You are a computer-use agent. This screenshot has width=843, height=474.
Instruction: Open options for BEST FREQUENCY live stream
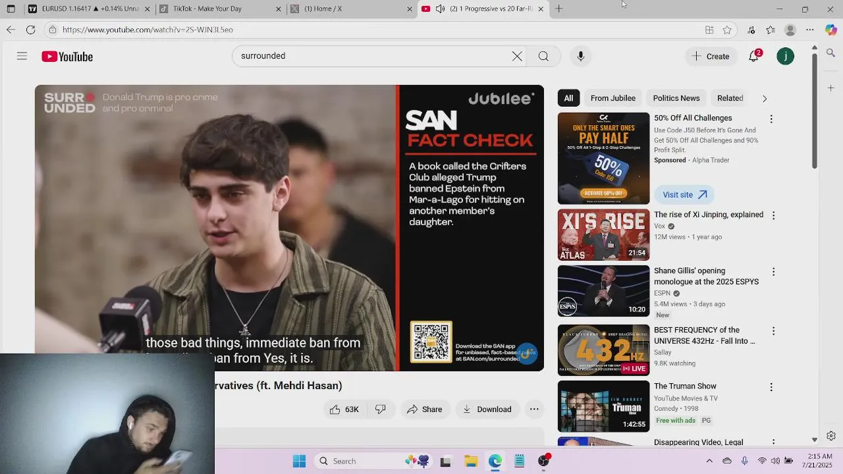[773, 331]
